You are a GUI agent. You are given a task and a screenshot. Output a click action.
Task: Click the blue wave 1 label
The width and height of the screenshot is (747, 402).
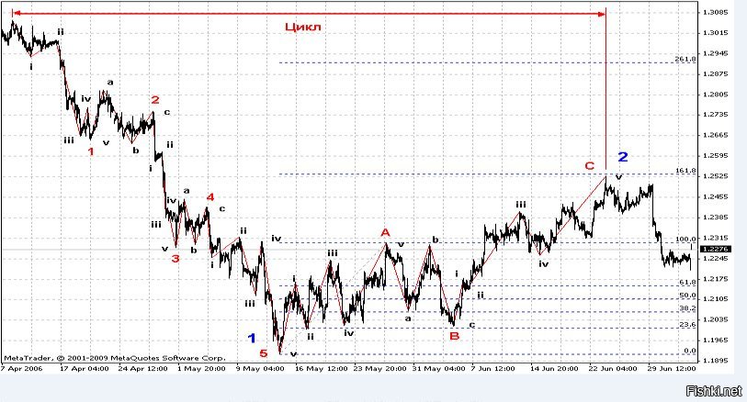(252, 338)
